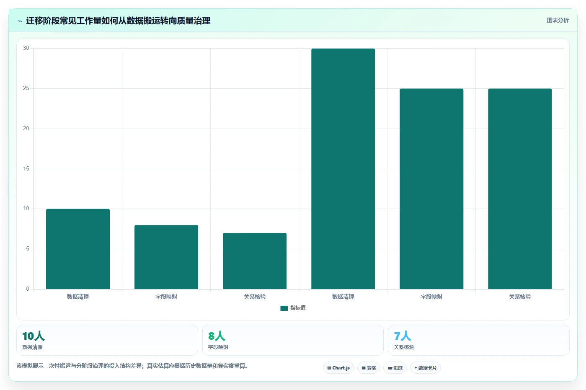Click the y-axis value 30
Image resolution: width=586 pixels, height=390 pixels.
coord(26,48)
